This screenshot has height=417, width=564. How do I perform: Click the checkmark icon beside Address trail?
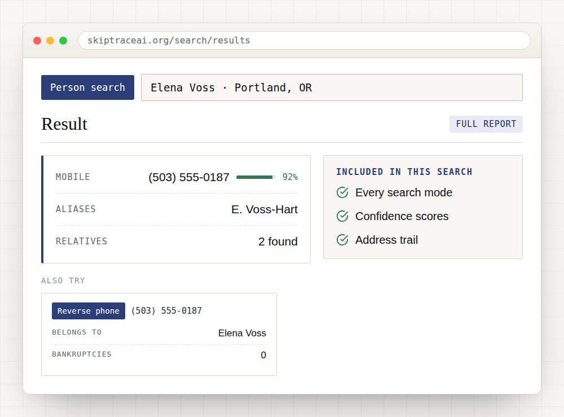[342, 240]
